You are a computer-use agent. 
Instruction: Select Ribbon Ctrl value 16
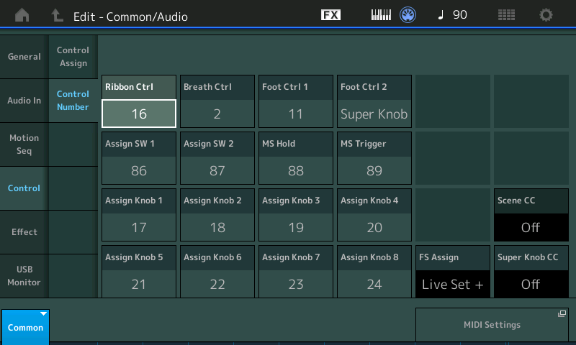(x=139, y=114)
